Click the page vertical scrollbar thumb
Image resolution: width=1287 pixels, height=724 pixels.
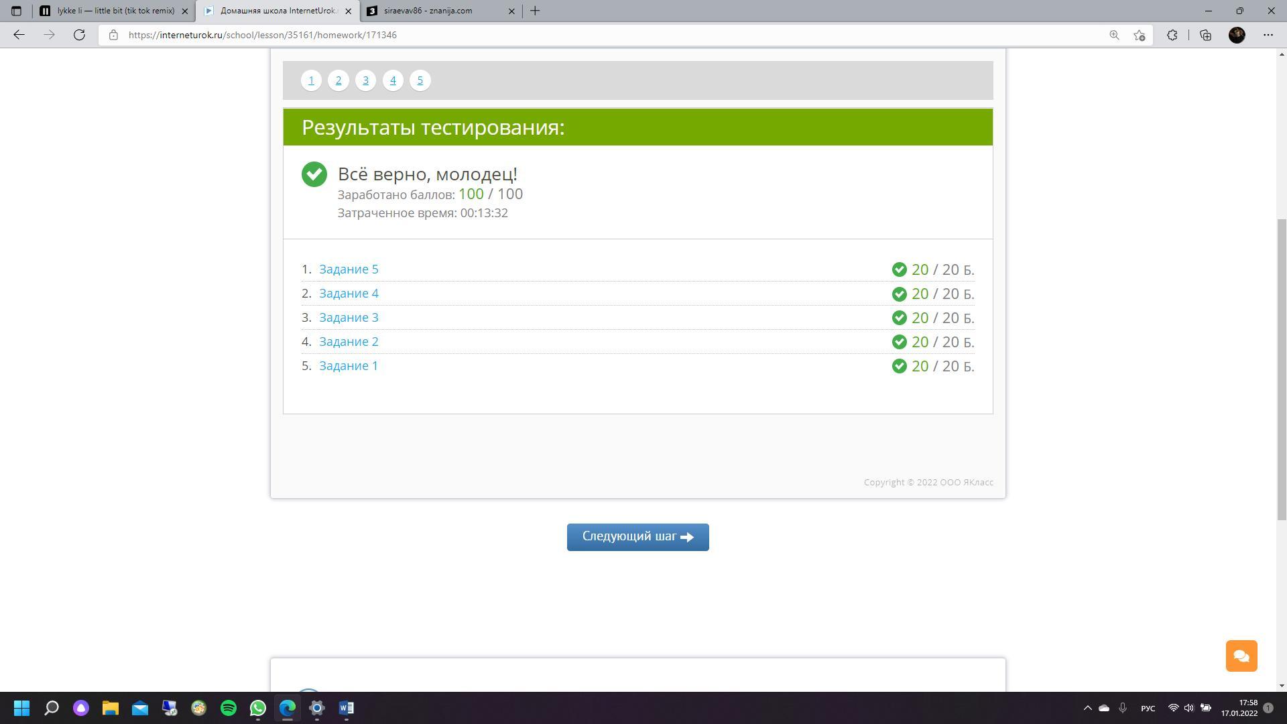1281,369
